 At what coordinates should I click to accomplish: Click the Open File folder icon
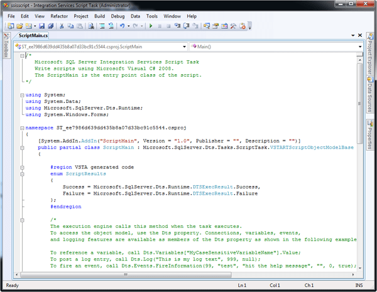(x=19, y=26)
